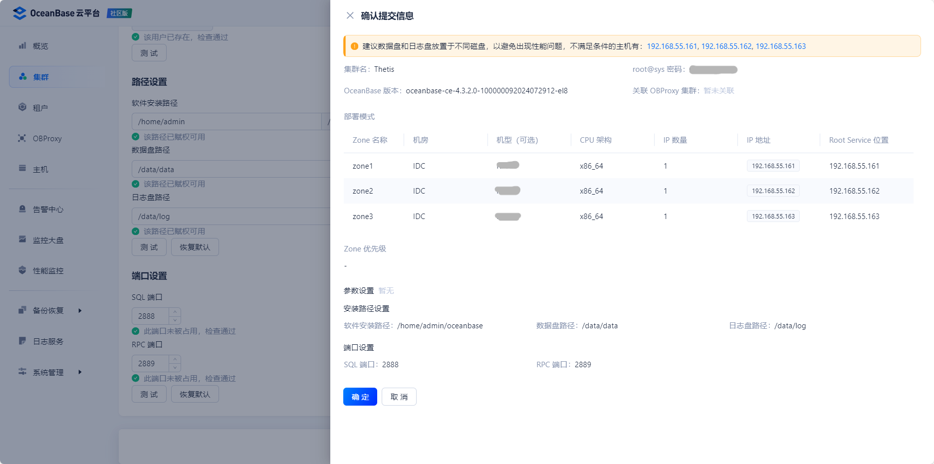Open the 租户 menu item
The width and height of the screenshot is (934, 464).
(40, 108)
